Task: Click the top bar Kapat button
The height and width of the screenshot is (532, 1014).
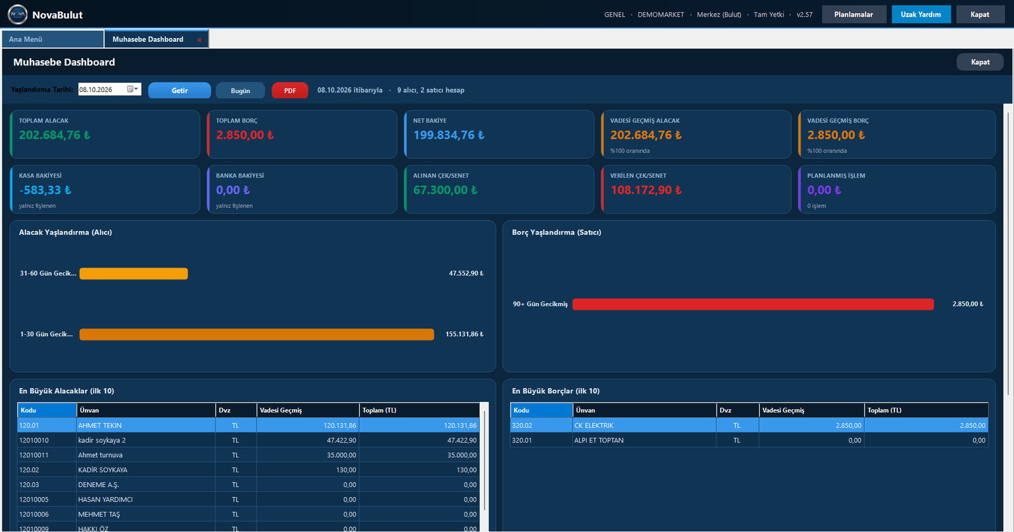Action: (x=980, y=15)
